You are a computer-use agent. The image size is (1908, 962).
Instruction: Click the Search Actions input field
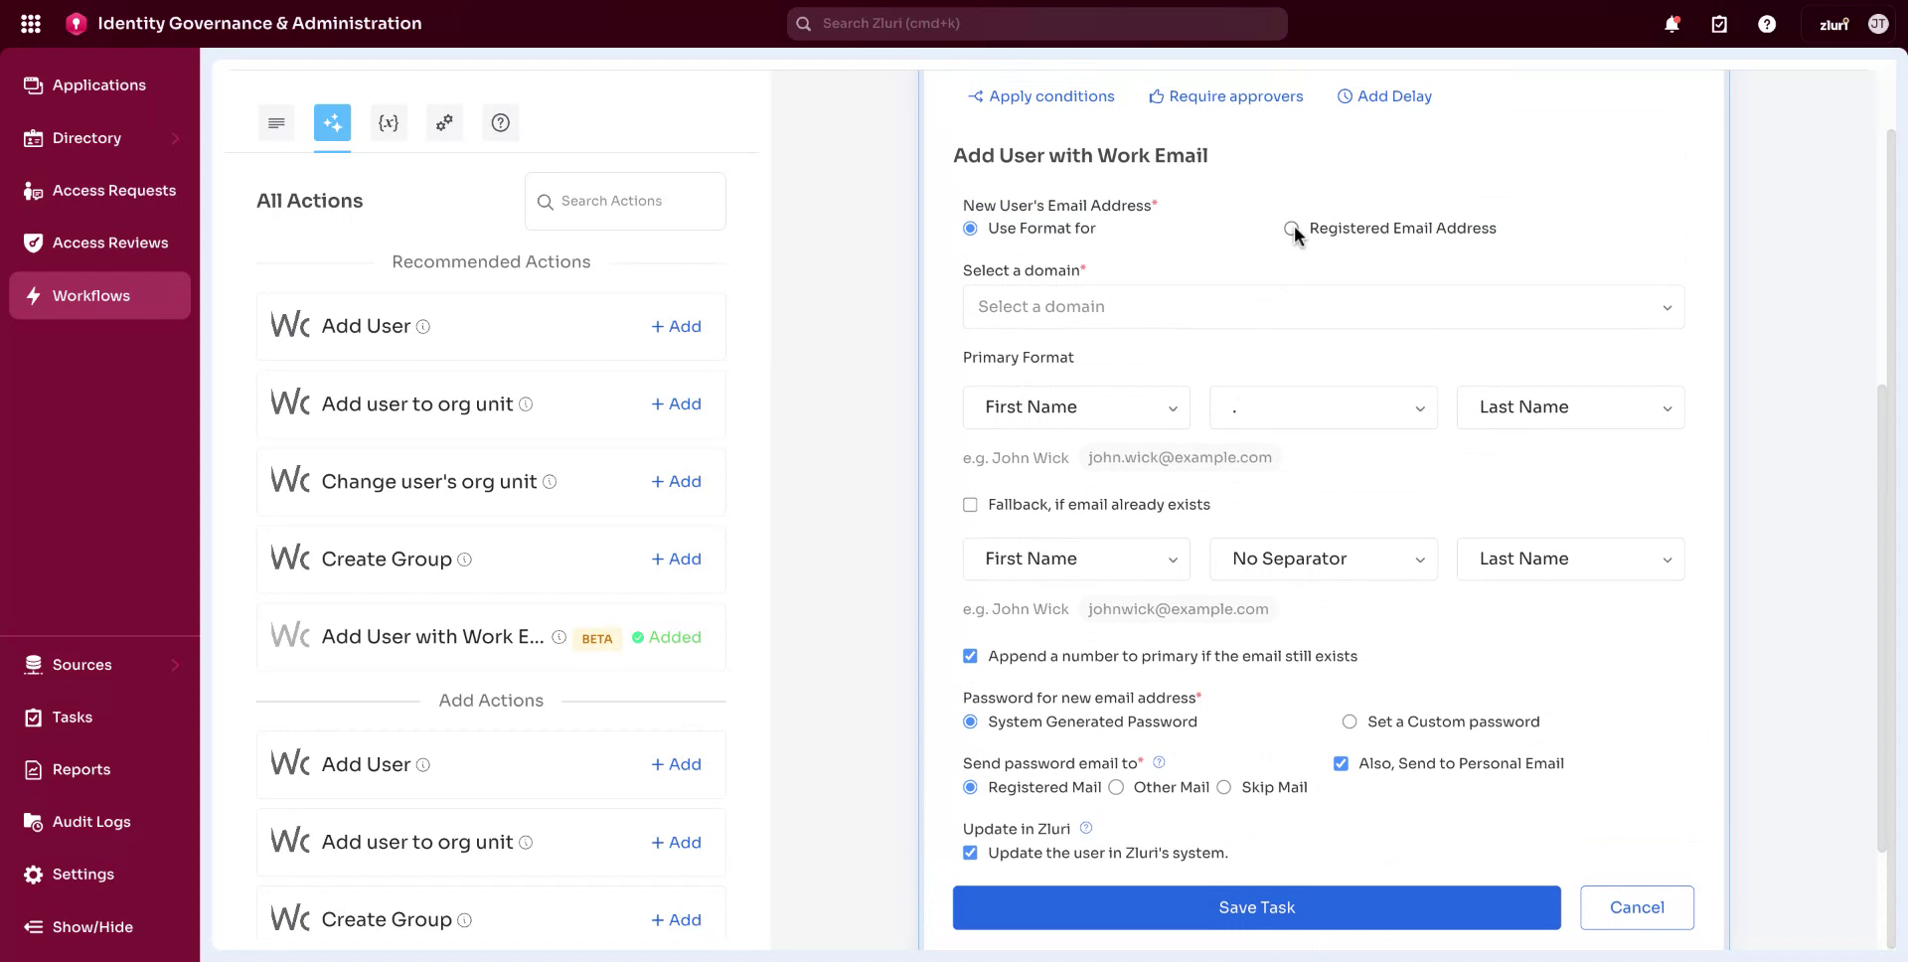624,201
